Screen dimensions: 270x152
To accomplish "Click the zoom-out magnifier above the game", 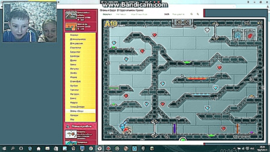I will point(198,14).
